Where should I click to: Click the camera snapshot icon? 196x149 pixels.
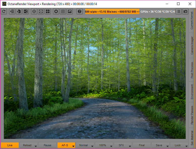(x=185, y=12)
